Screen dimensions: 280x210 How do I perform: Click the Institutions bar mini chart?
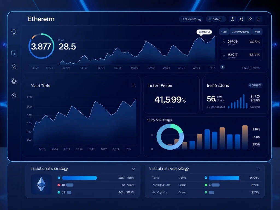click(x=238, y=101)
